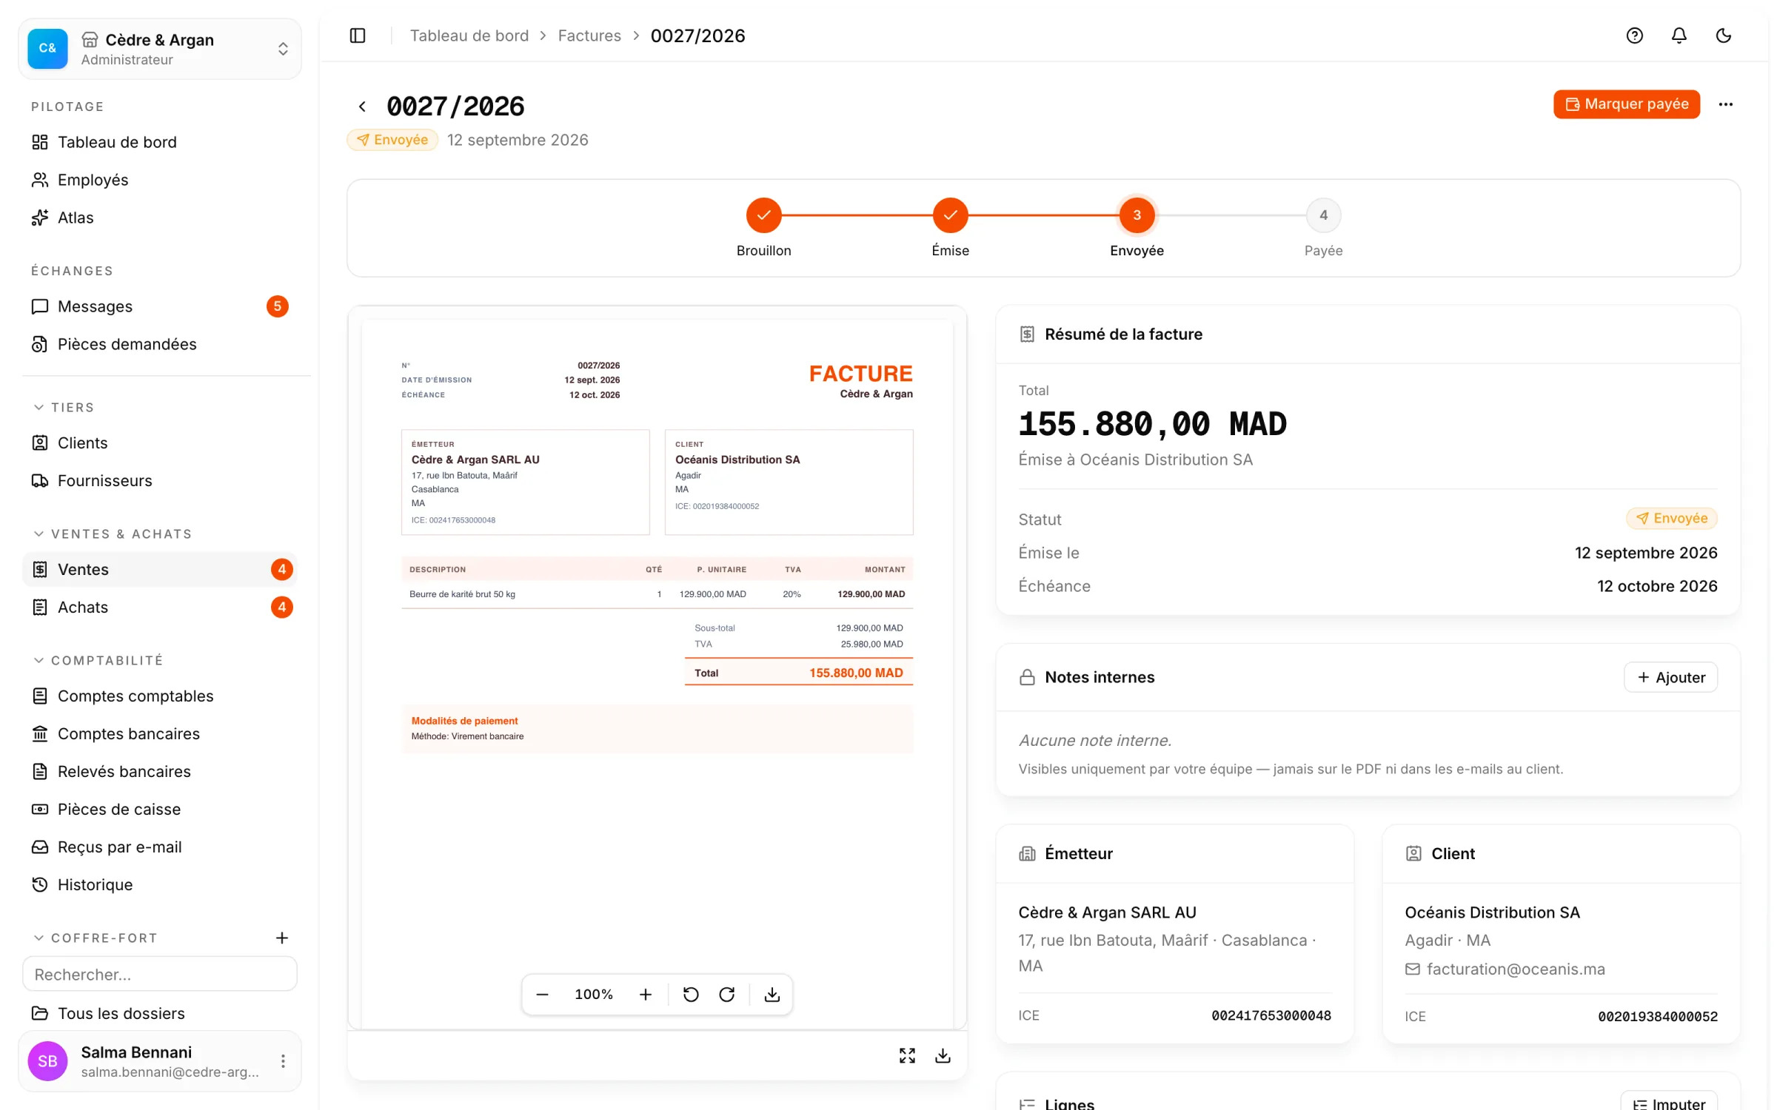Click Cèdre & Argan SARL AU name in the Émetteur card
Image resolution: width=1777 pixels, height=1110 pixels.
[x=1107, y=912]
